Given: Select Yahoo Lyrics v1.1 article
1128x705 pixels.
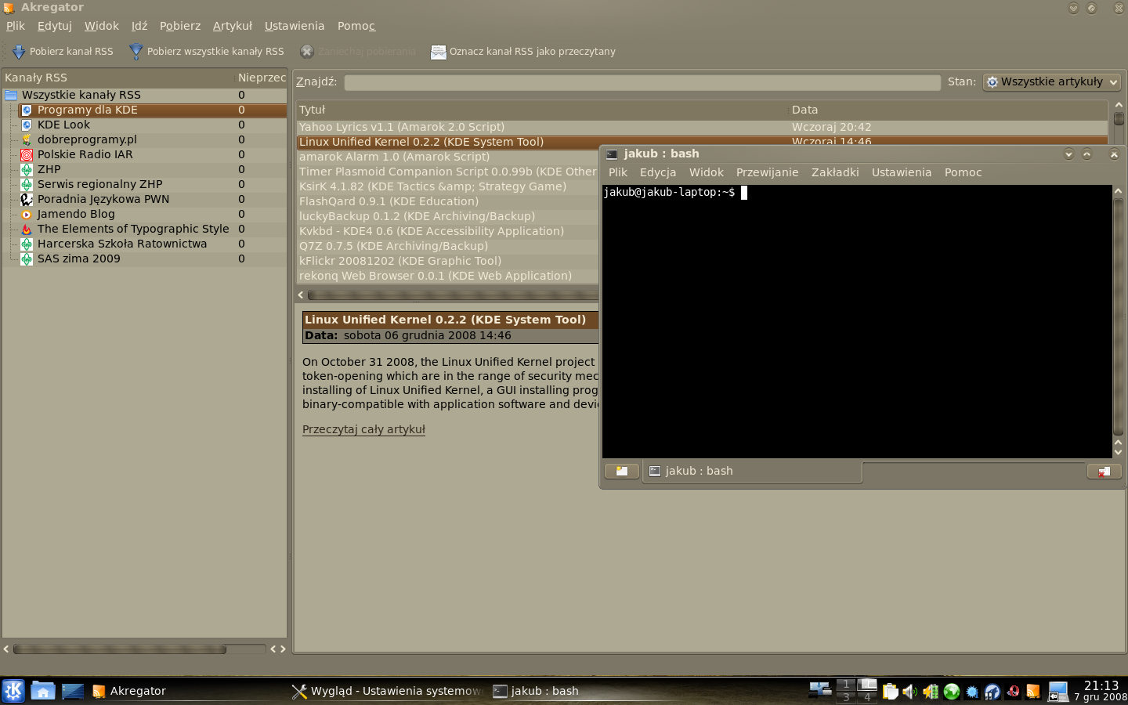Looking at the screenshot, I should (702, 127).
